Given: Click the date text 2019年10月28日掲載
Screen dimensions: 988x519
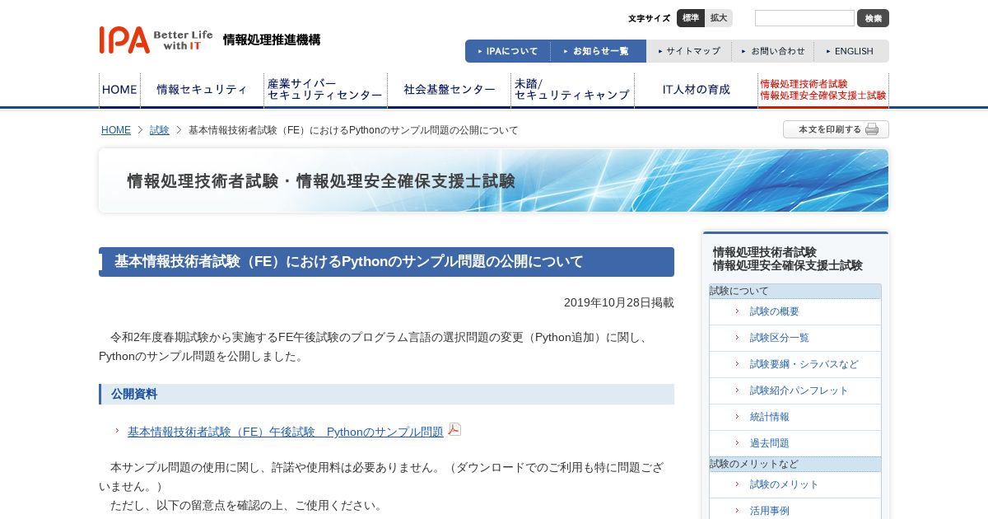Looking at the screenshot, I should [x=619, y=302].
